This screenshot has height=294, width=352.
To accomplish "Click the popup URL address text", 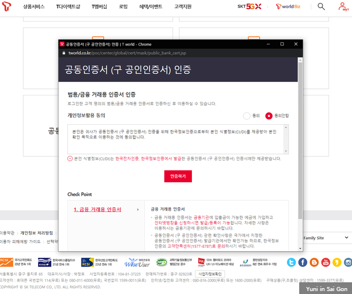I will (127, 53).
